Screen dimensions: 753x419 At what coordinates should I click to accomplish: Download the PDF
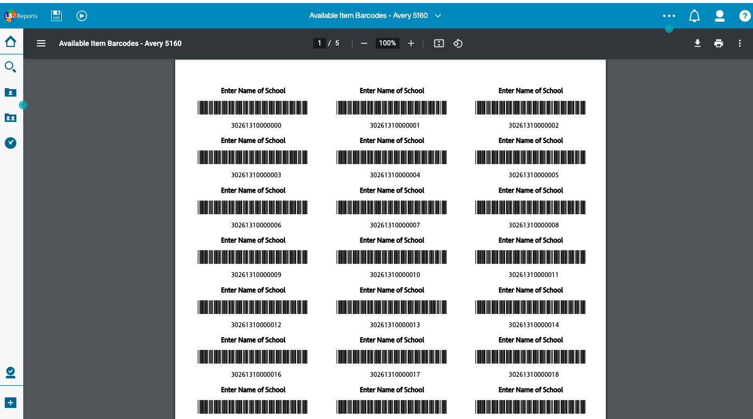tap(698, 43)
